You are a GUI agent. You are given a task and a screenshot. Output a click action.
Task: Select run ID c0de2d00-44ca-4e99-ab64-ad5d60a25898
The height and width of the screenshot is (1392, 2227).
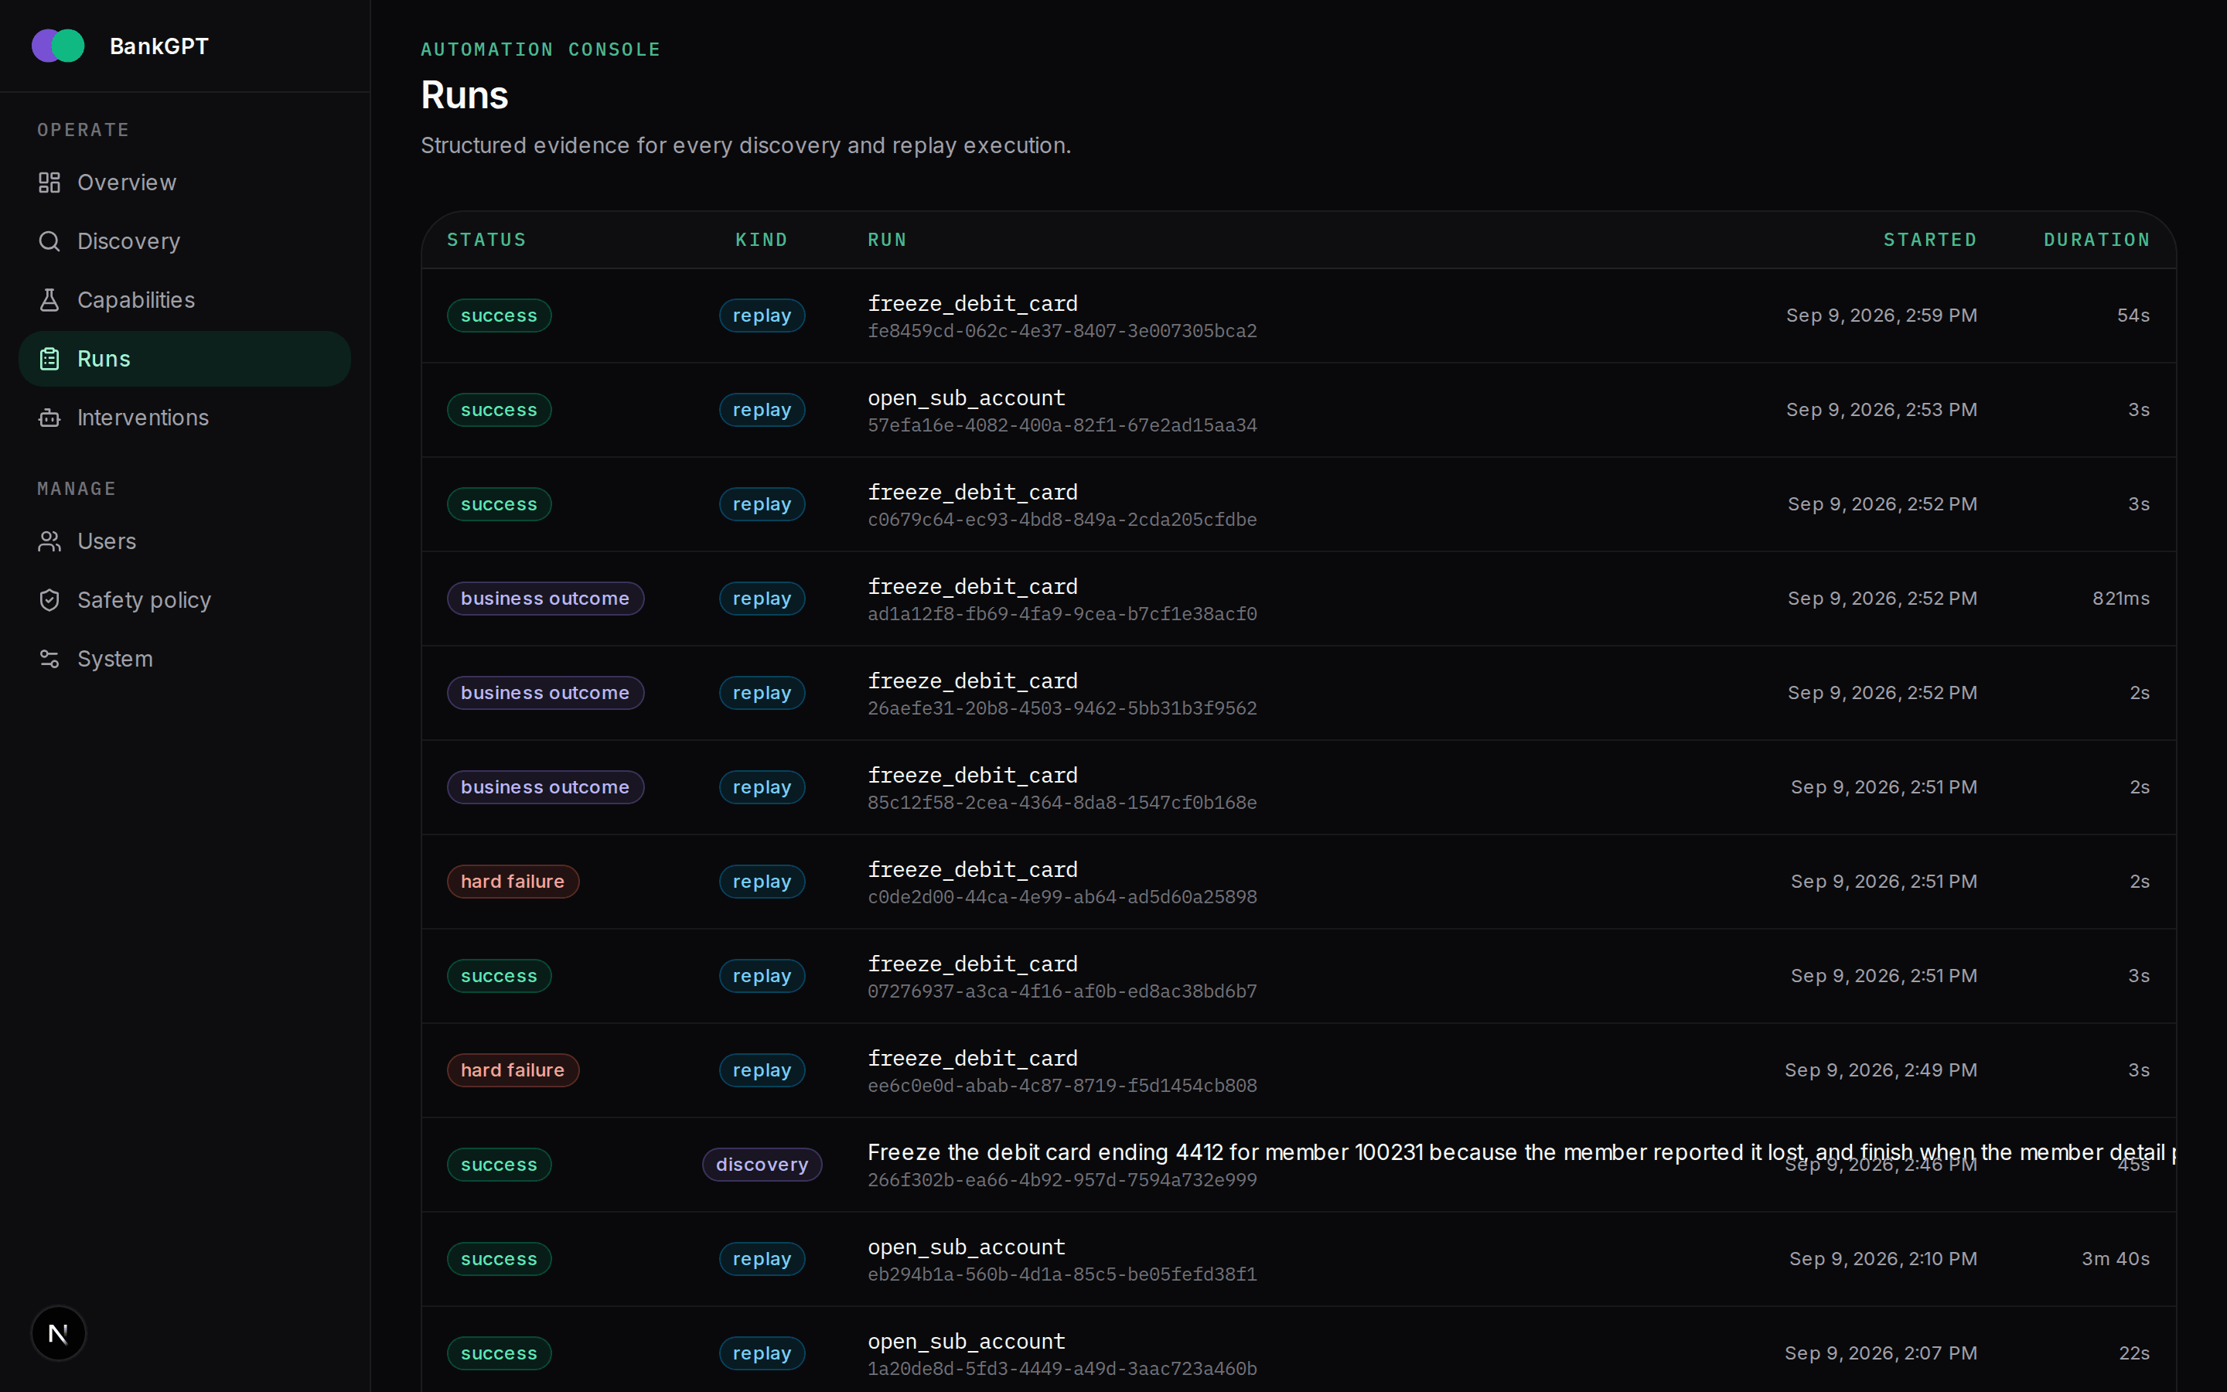[x=1062, y=898]
